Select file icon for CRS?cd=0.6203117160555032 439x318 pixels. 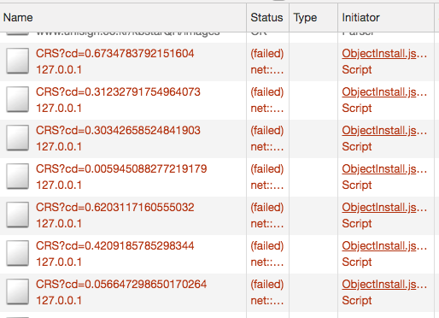click(x=18, y=215)
